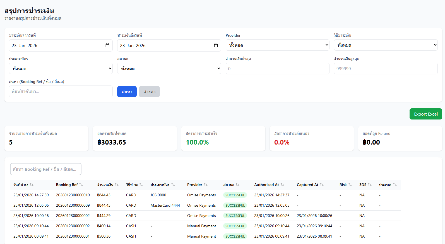445x244 pixels.
Task: Click payment date 23/01/2026 12:05:06
Action: tap(31, 205)
